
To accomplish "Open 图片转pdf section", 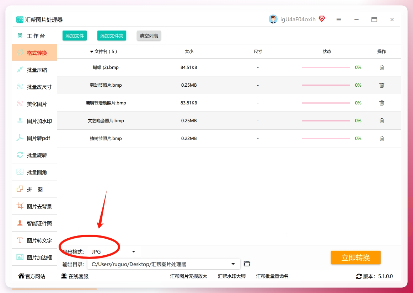I will [34, 138].
